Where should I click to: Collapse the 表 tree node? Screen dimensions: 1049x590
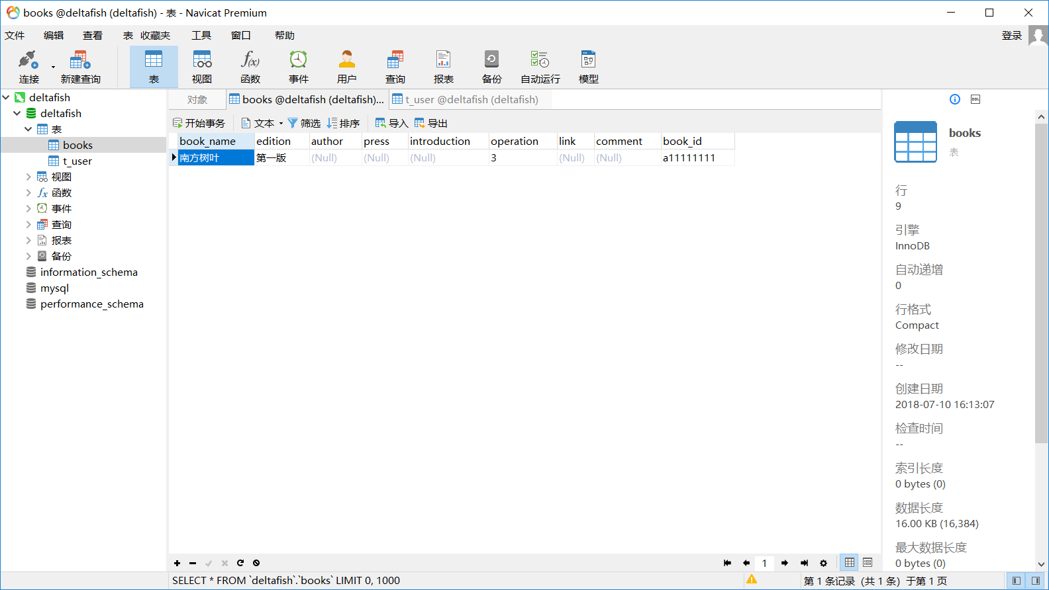[28, 129]
